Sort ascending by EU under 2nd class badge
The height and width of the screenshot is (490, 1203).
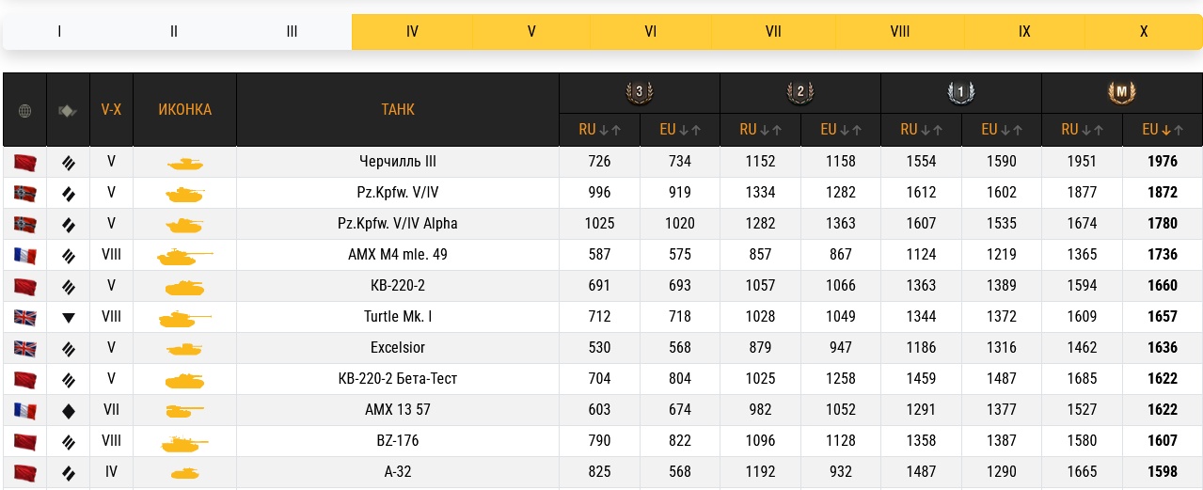coord(858,131)
